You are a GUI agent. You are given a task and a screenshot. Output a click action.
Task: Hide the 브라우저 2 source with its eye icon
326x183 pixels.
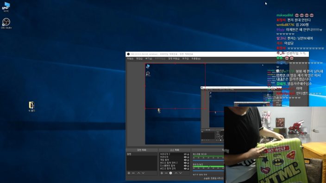(x=185, y=154)
